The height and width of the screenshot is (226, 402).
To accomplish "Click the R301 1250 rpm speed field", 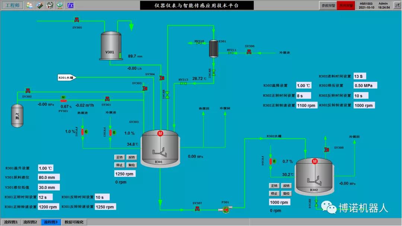I will click(125, 174).
